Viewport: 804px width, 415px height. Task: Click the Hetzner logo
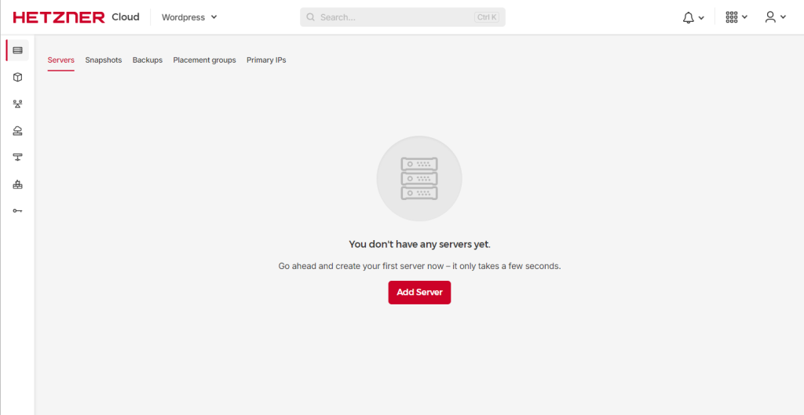click(59, 17)
